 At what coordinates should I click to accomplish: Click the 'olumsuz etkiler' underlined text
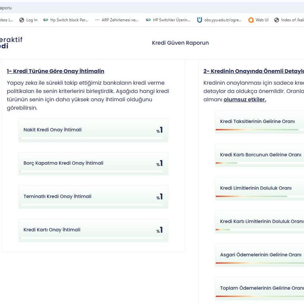[245, 99]
